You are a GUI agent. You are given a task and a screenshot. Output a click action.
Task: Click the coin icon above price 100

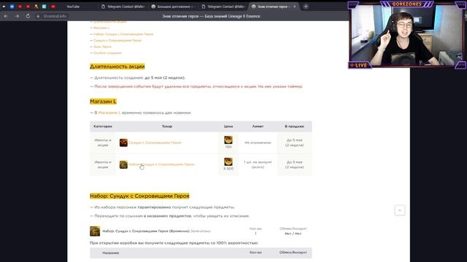(228, 140)
